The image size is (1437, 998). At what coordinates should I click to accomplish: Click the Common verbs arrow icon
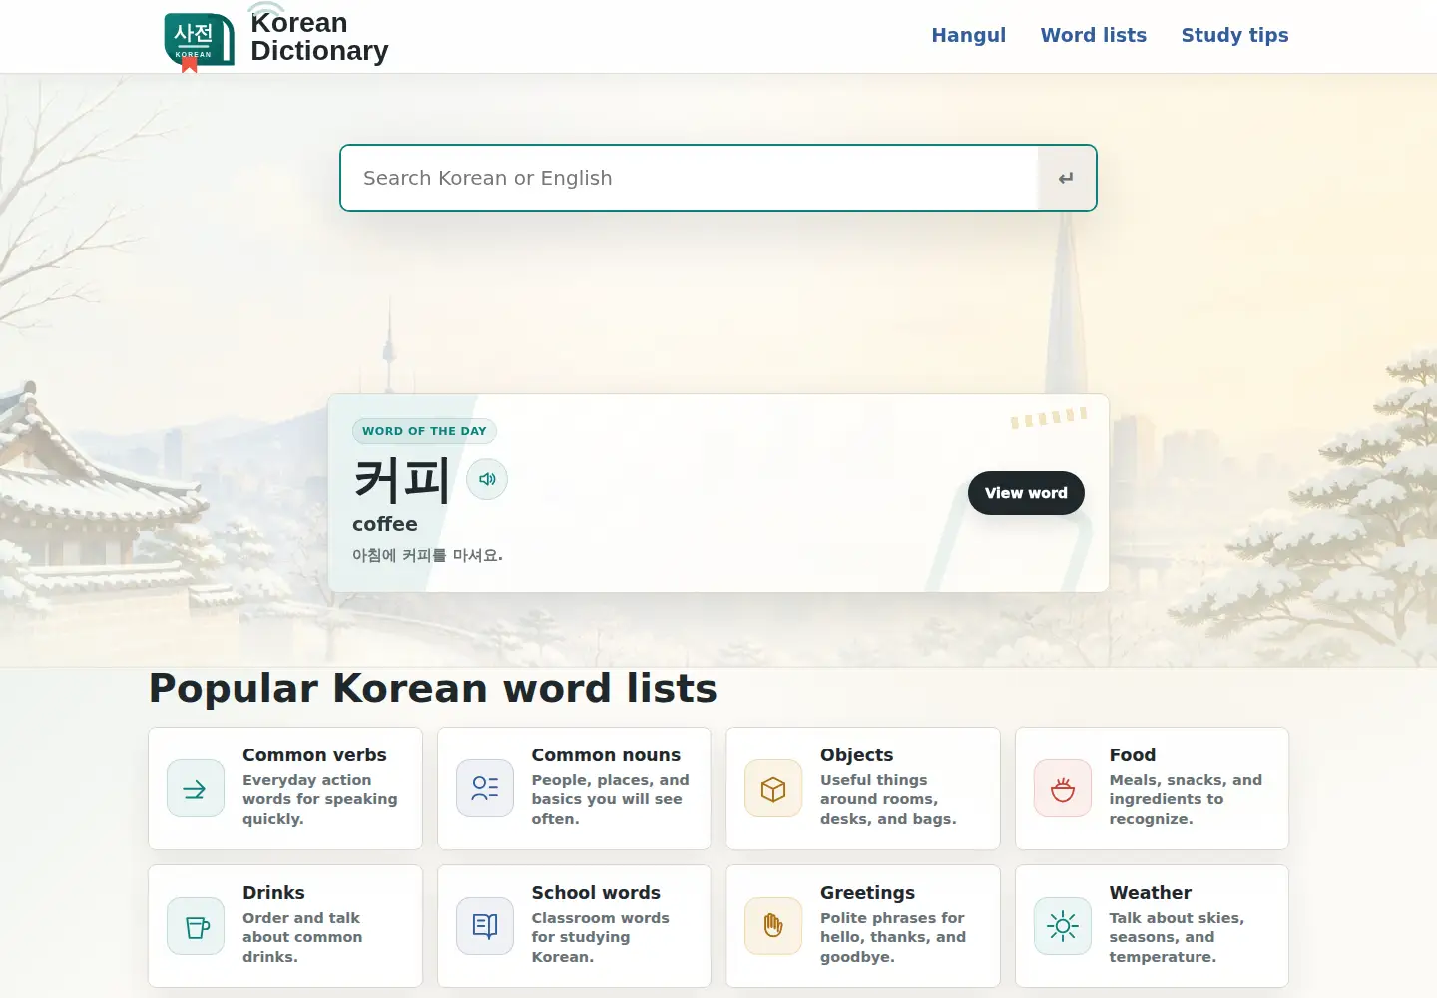(196, 788)
